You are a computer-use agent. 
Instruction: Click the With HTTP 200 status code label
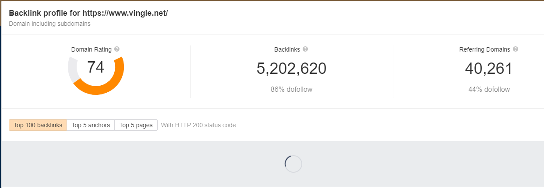(x=198, y=125)
